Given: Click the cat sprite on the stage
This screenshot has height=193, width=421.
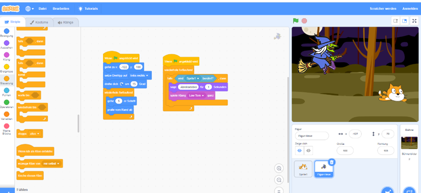Looking at the screenshot, I should tap(393, 93).
